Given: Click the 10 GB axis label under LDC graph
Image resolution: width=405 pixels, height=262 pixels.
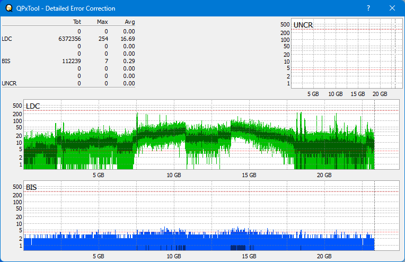Looking at the screenshot, I should click(x=174, y=175).
